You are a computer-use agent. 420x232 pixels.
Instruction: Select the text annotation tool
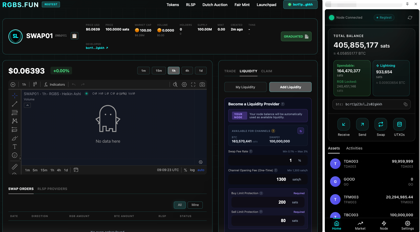pos(15,147)
